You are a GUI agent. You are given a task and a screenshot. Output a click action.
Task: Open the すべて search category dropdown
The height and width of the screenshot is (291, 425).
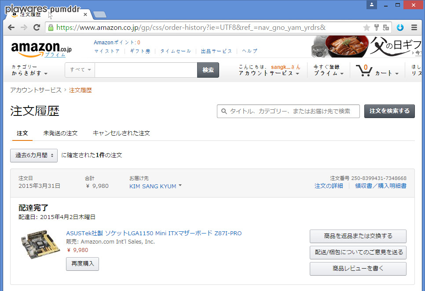tap(80, 70)
